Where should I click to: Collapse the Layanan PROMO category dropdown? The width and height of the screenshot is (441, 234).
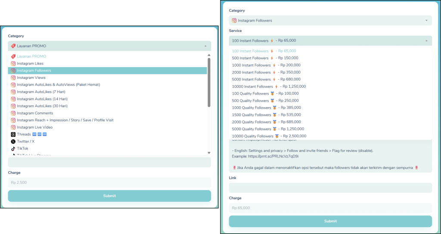tap(205, 46)
